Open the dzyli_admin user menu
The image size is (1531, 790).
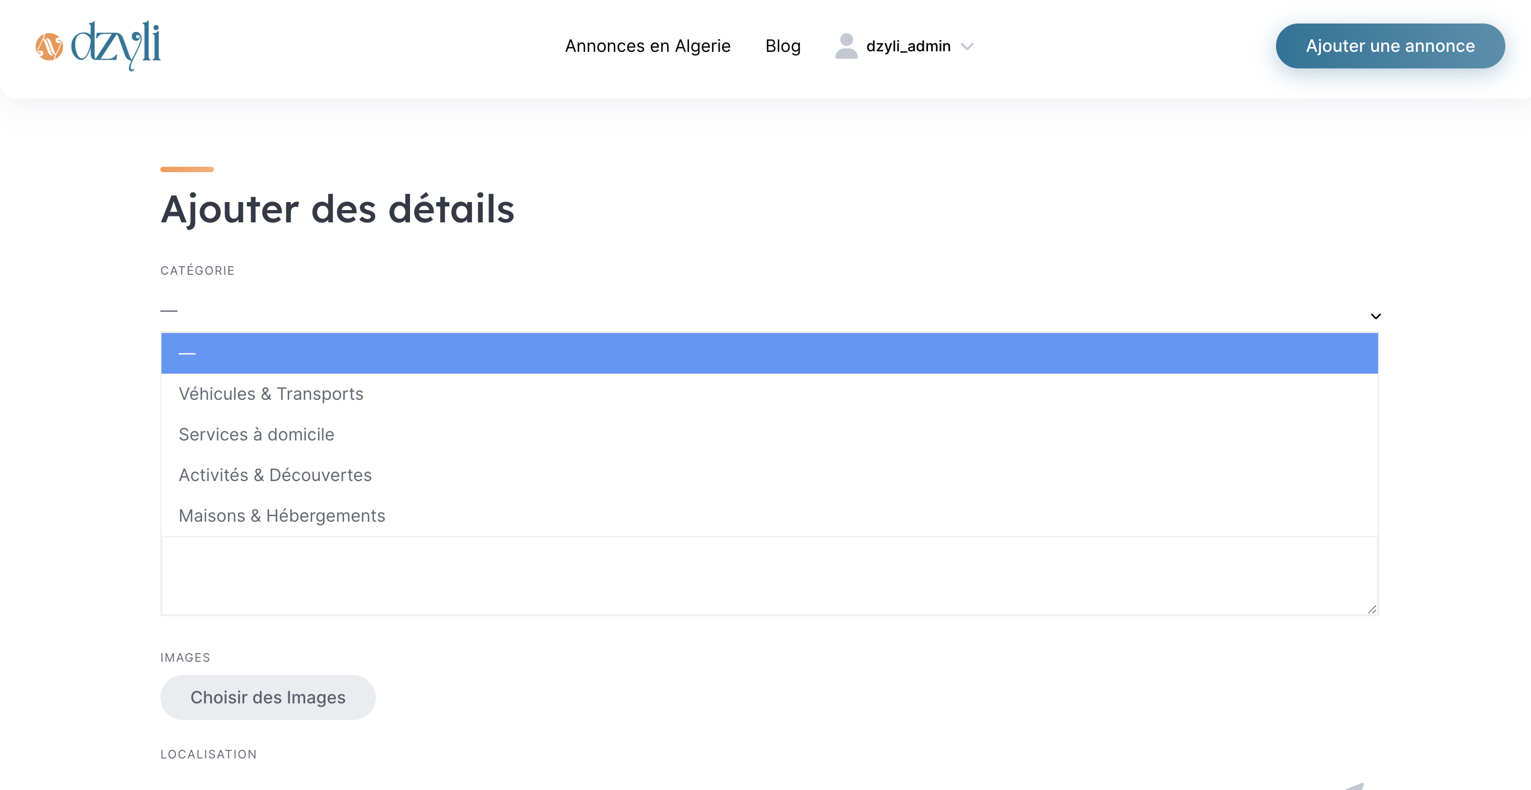pyautogui.click(x=908, y=47)
